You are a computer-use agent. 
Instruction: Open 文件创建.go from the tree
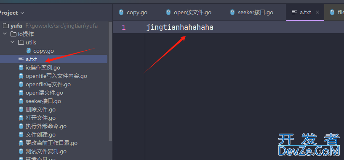pos(40,134)
